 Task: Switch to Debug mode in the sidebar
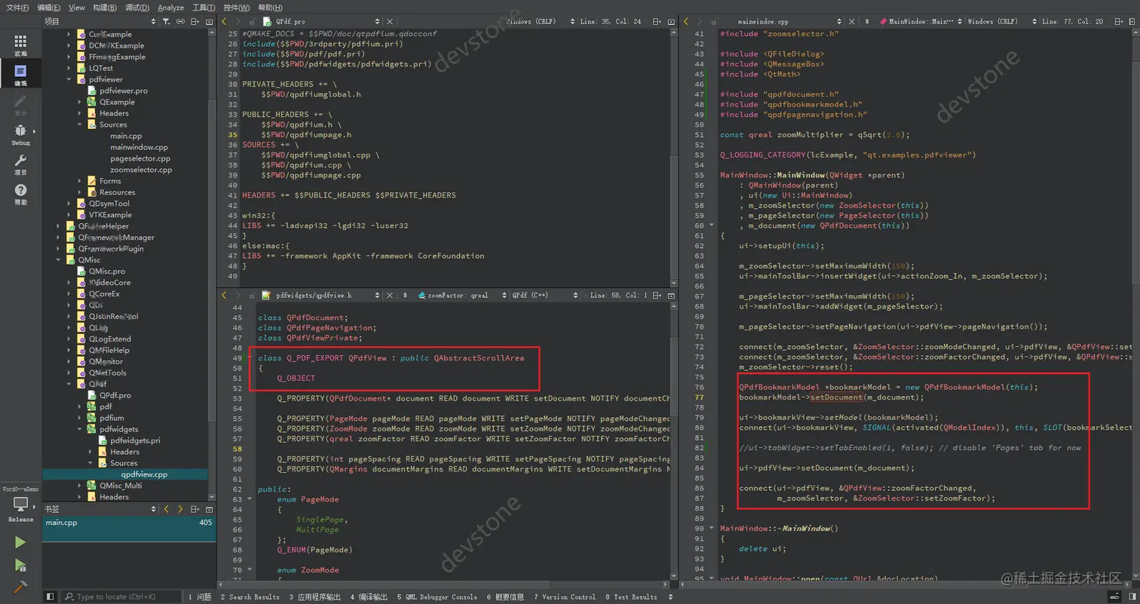[20, 134]
